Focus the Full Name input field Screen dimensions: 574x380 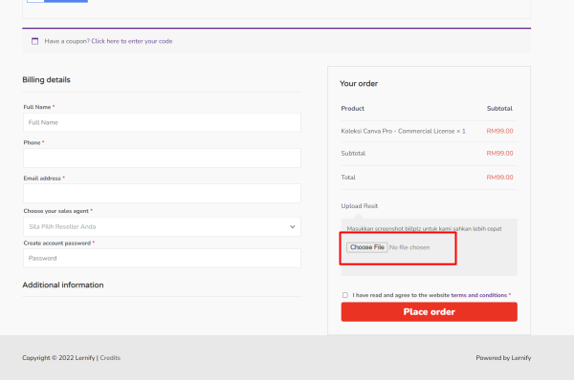(163, 122)
